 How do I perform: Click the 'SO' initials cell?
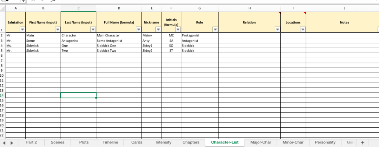click(x=171, y=45)
